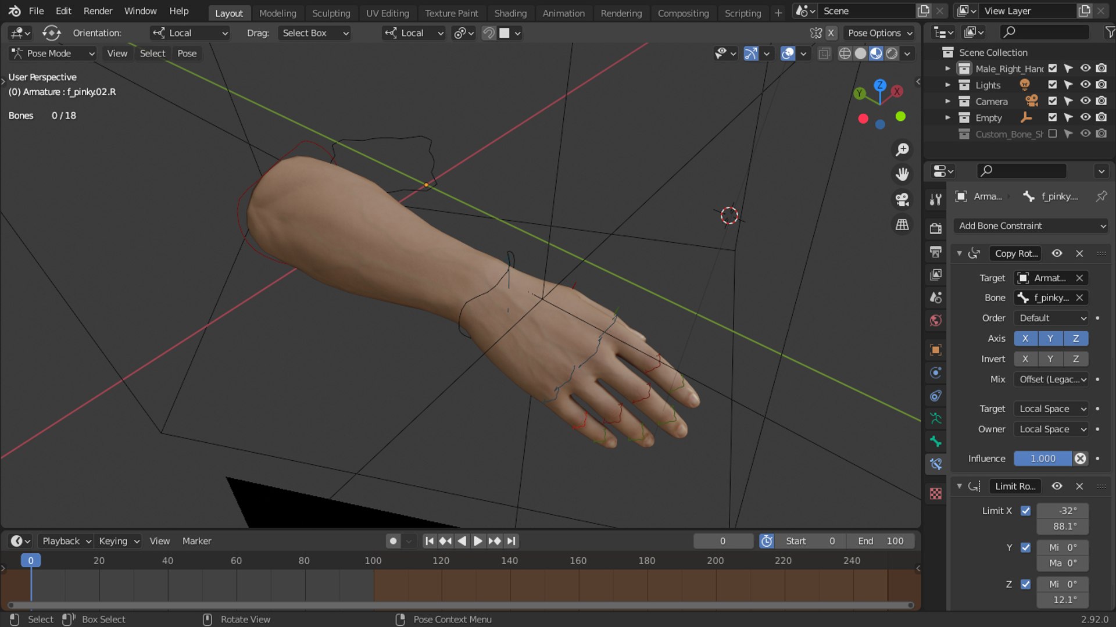Screen dimensions: 1116x627
Task: Switch to Sculpting workspace tab
Action: click(331, 13)
